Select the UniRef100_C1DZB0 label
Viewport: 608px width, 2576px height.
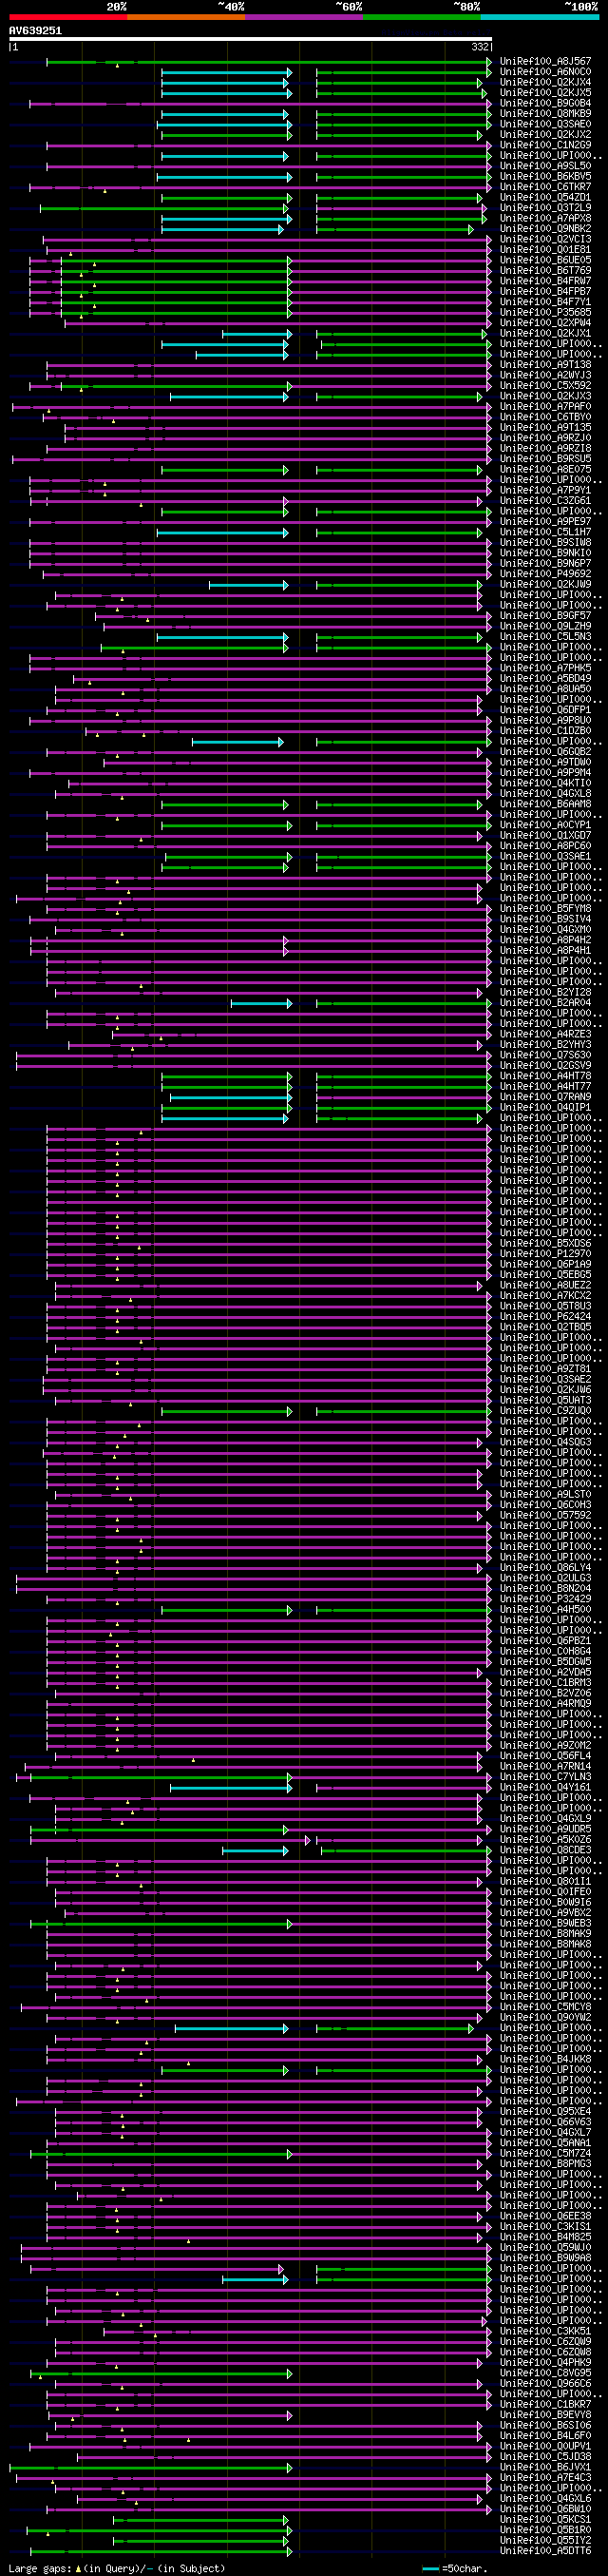point(545,731)
